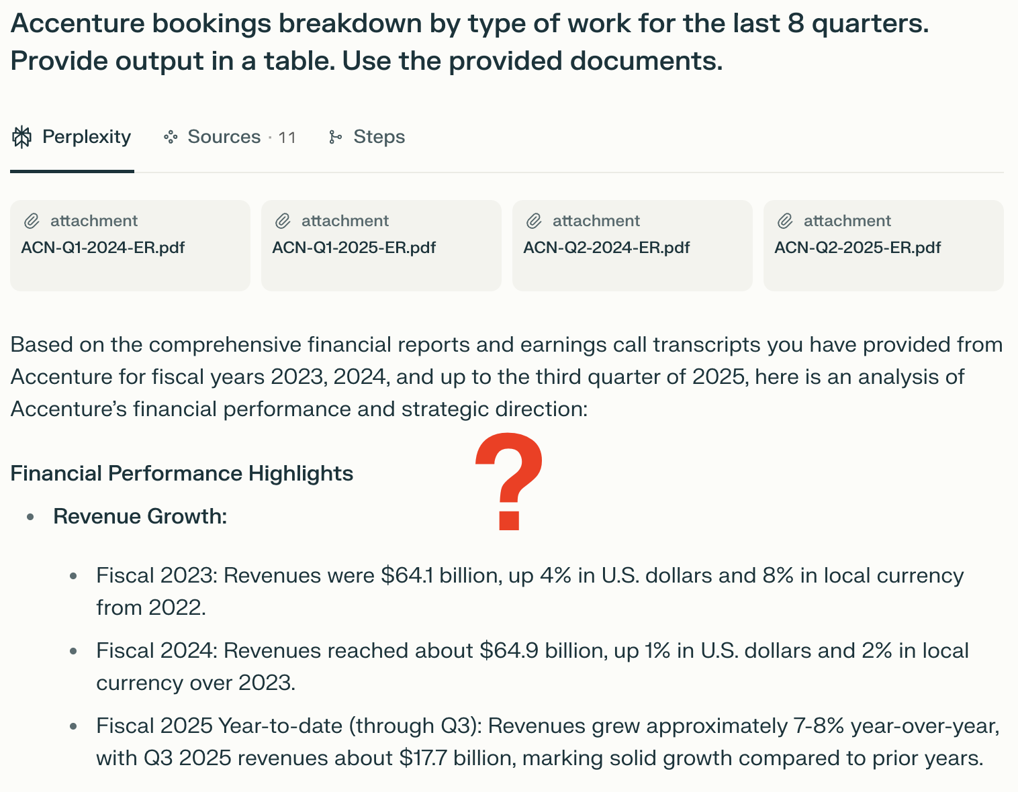The width and height of the screenshot is (1018, 792).
Task: Switch to the Perplexity answer tab
Action: pyautogui.click(x=86, y=137)
